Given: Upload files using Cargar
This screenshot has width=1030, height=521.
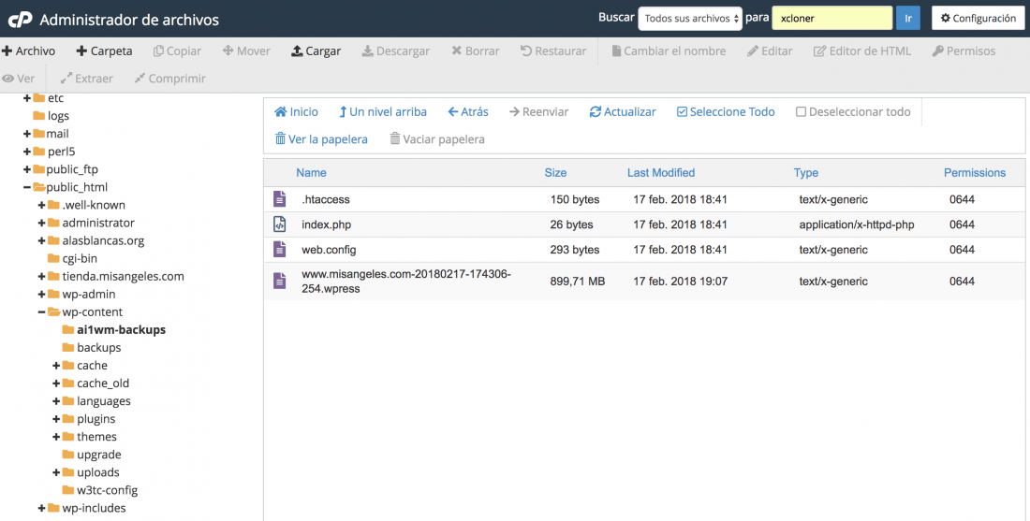Looking at the screenshot, I should 316,51.
